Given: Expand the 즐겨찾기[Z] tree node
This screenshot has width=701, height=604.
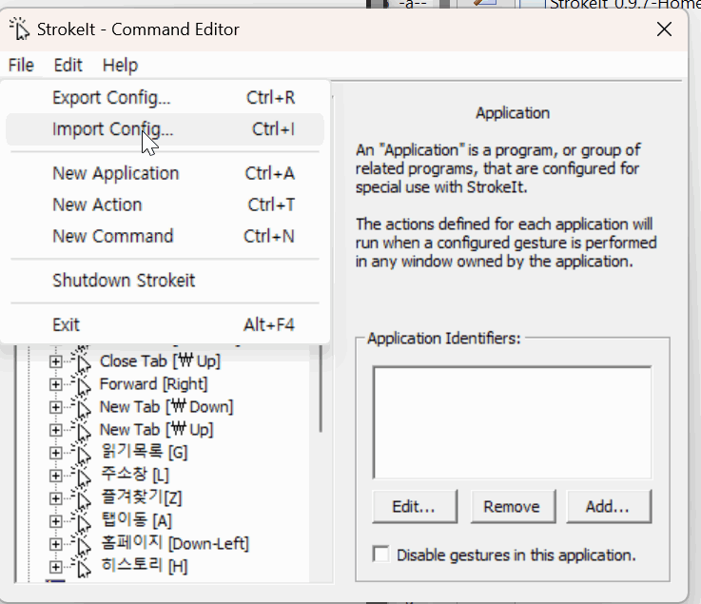Looking at the screenshot, I should click(x=55, y=498).
